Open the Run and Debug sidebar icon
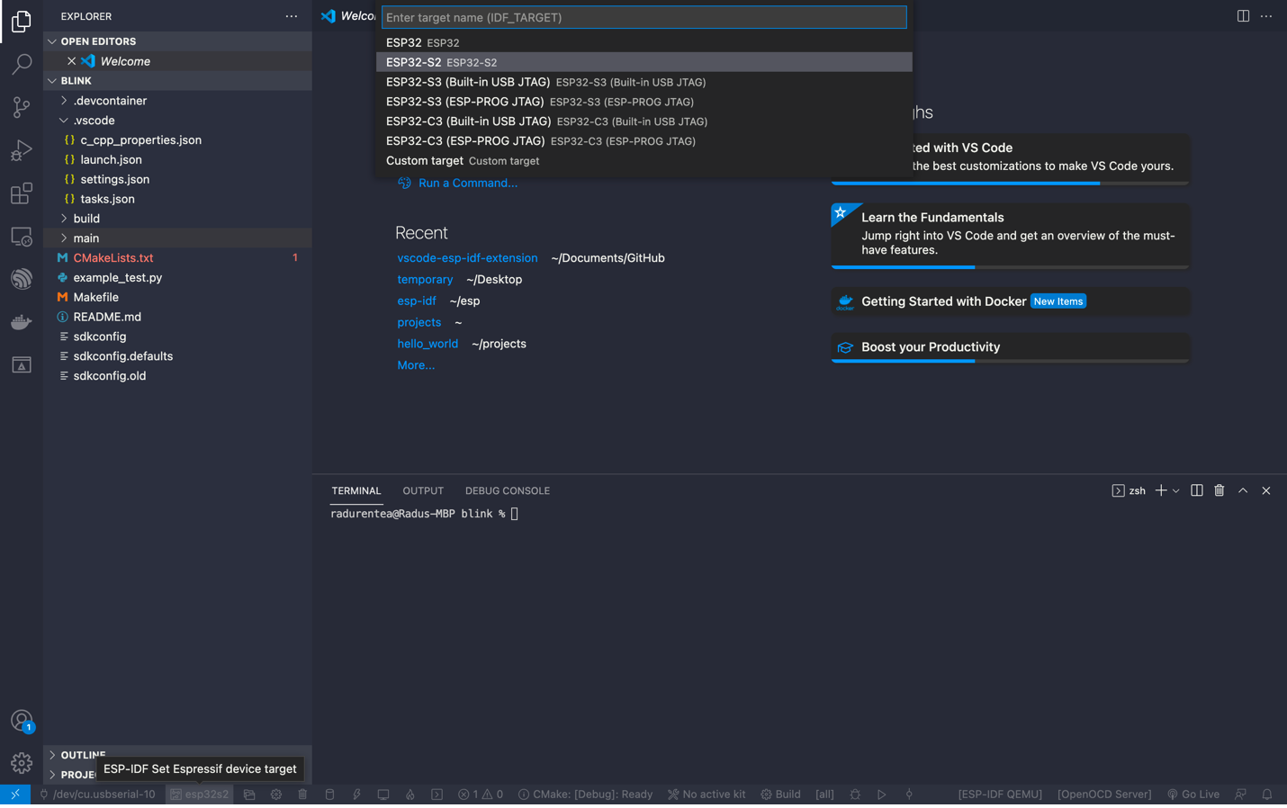 click(21, 150)
